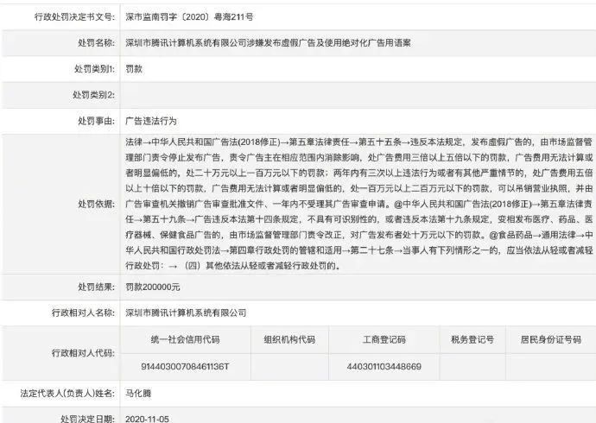596x423 pixels.
Task: Select the 行政处罚决定书文号 label
Action: (60, 15)
